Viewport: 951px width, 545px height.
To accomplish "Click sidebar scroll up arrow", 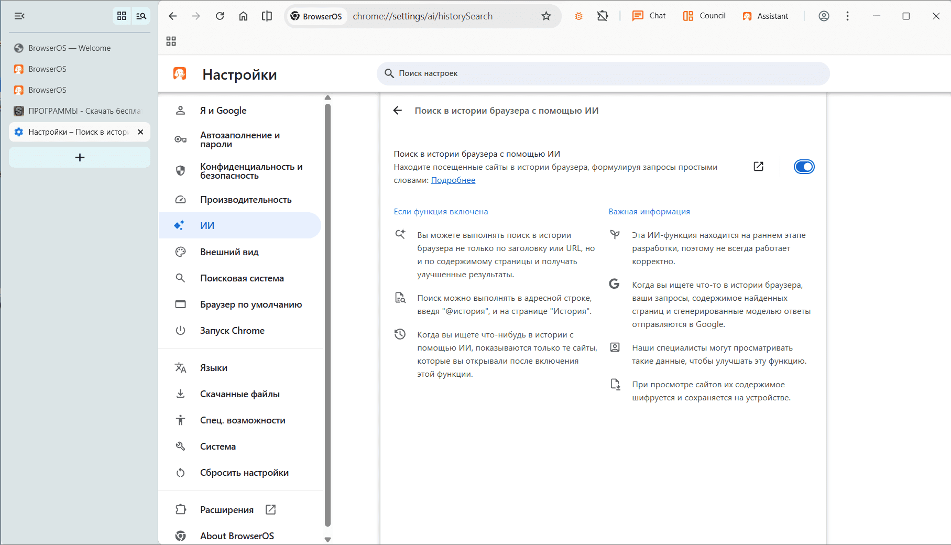I will (328, 97).
